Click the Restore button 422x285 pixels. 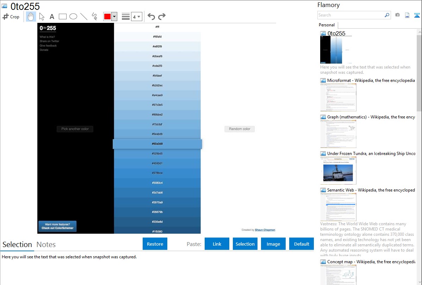point(155,244)
